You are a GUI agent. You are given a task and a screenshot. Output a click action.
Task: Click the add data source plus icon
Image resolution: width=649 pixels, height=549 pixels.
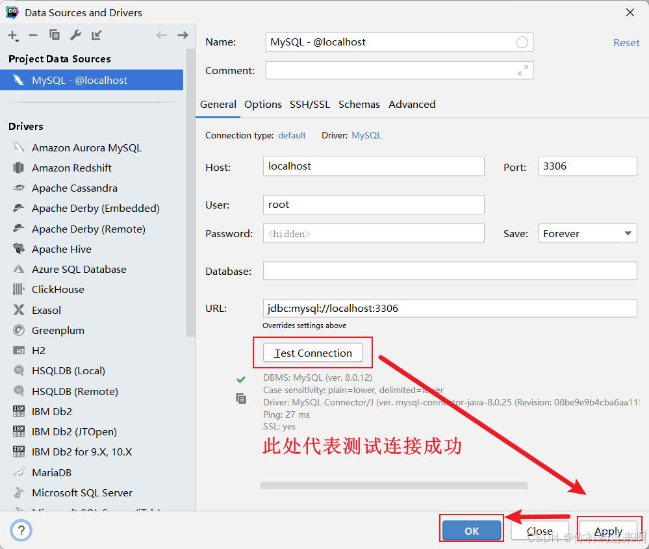[x=13, y=36]
